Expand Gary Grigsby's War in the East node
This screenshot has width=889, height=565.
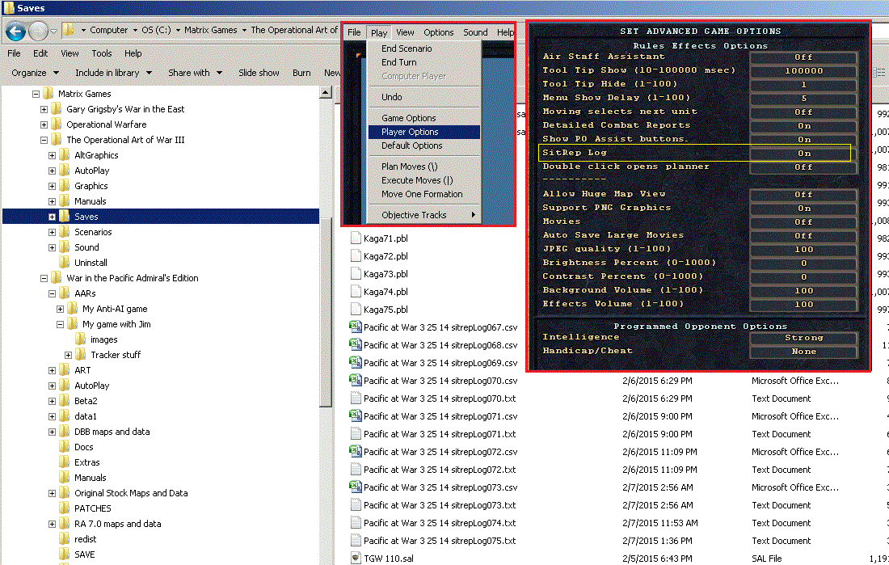coord(44,109)
